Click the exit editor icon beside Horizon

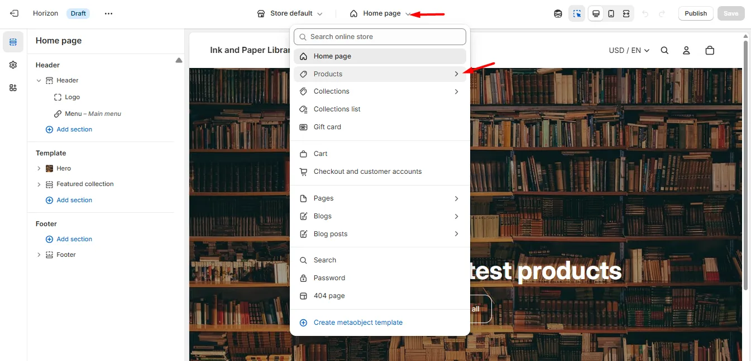(14, 13)
